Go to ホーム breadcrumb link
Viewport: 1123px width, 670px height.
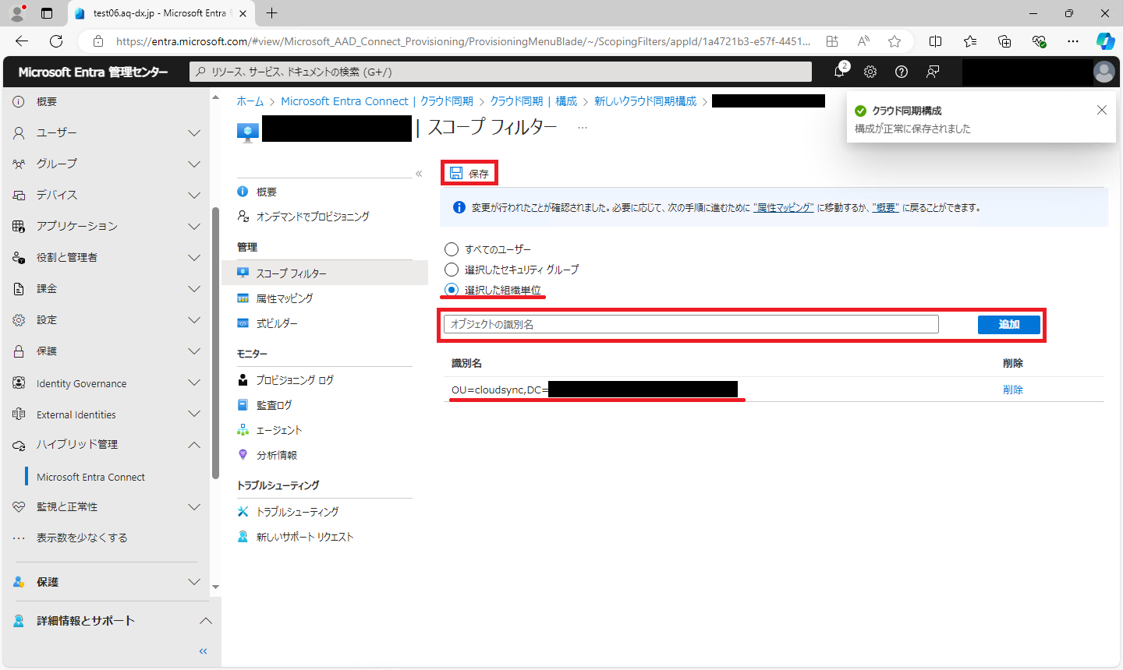pos(250,101)
